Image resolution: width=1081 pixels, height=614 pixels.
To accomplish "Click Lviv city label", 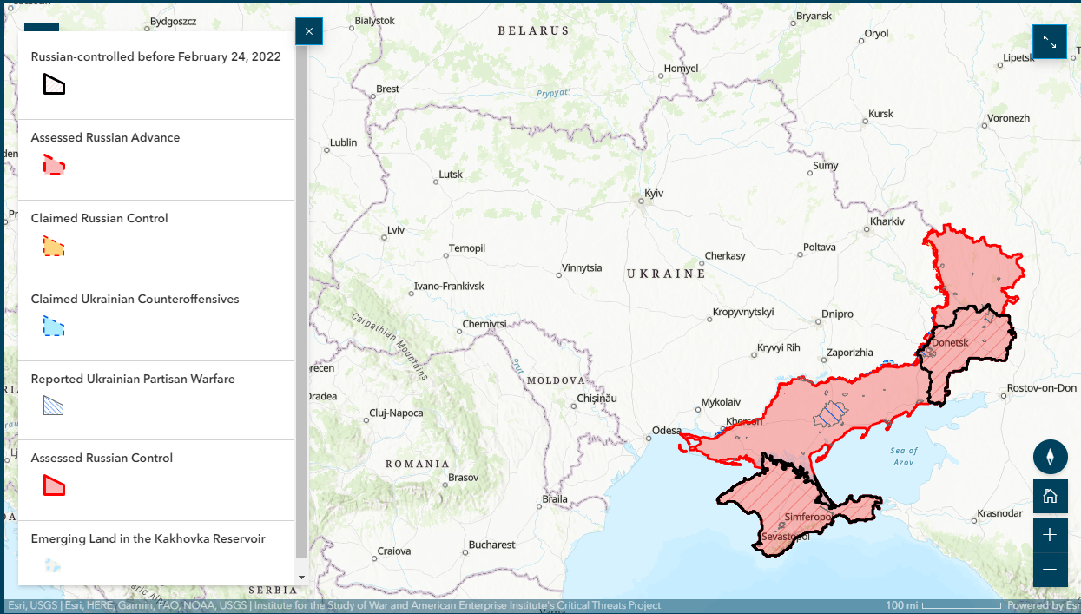I will [396, 230].
